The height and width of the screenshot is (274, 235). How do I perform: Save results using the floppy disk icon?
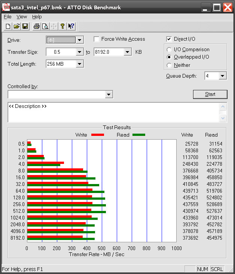coord(25,26)
